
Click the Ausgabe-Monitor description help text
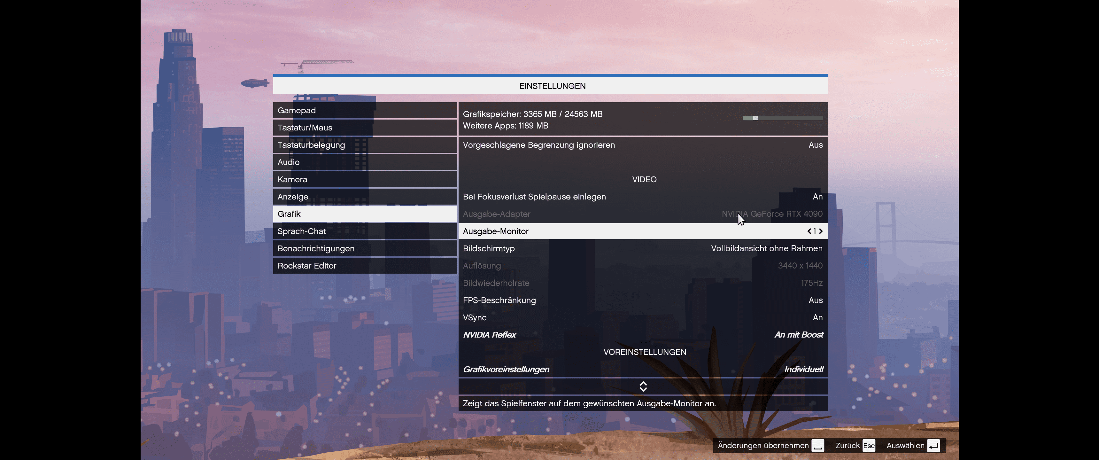click(x=589, y=404)
